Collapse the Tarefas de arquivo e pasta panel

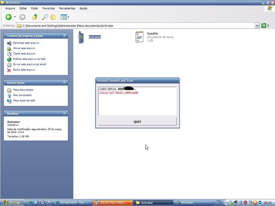click(64, 36)
